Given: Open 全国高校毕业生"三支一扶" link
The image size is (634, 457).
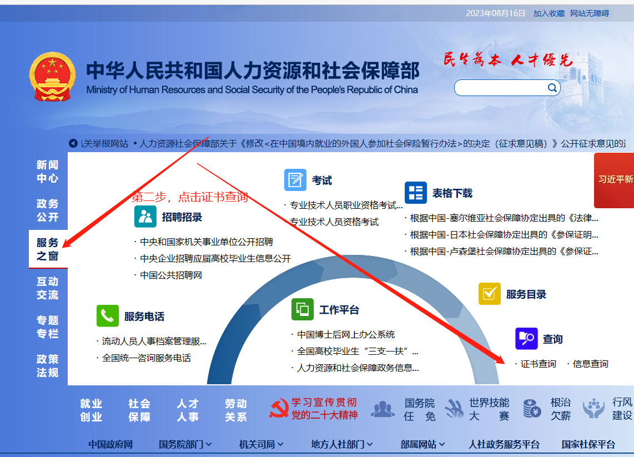Looking at the screenshot, I should pos(358,351).
